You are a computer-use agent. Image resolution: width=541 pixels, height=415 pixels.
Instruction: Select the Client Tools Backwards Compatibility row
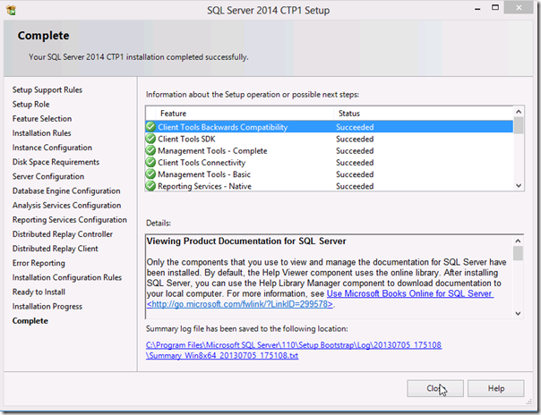[x=329, y=127]
